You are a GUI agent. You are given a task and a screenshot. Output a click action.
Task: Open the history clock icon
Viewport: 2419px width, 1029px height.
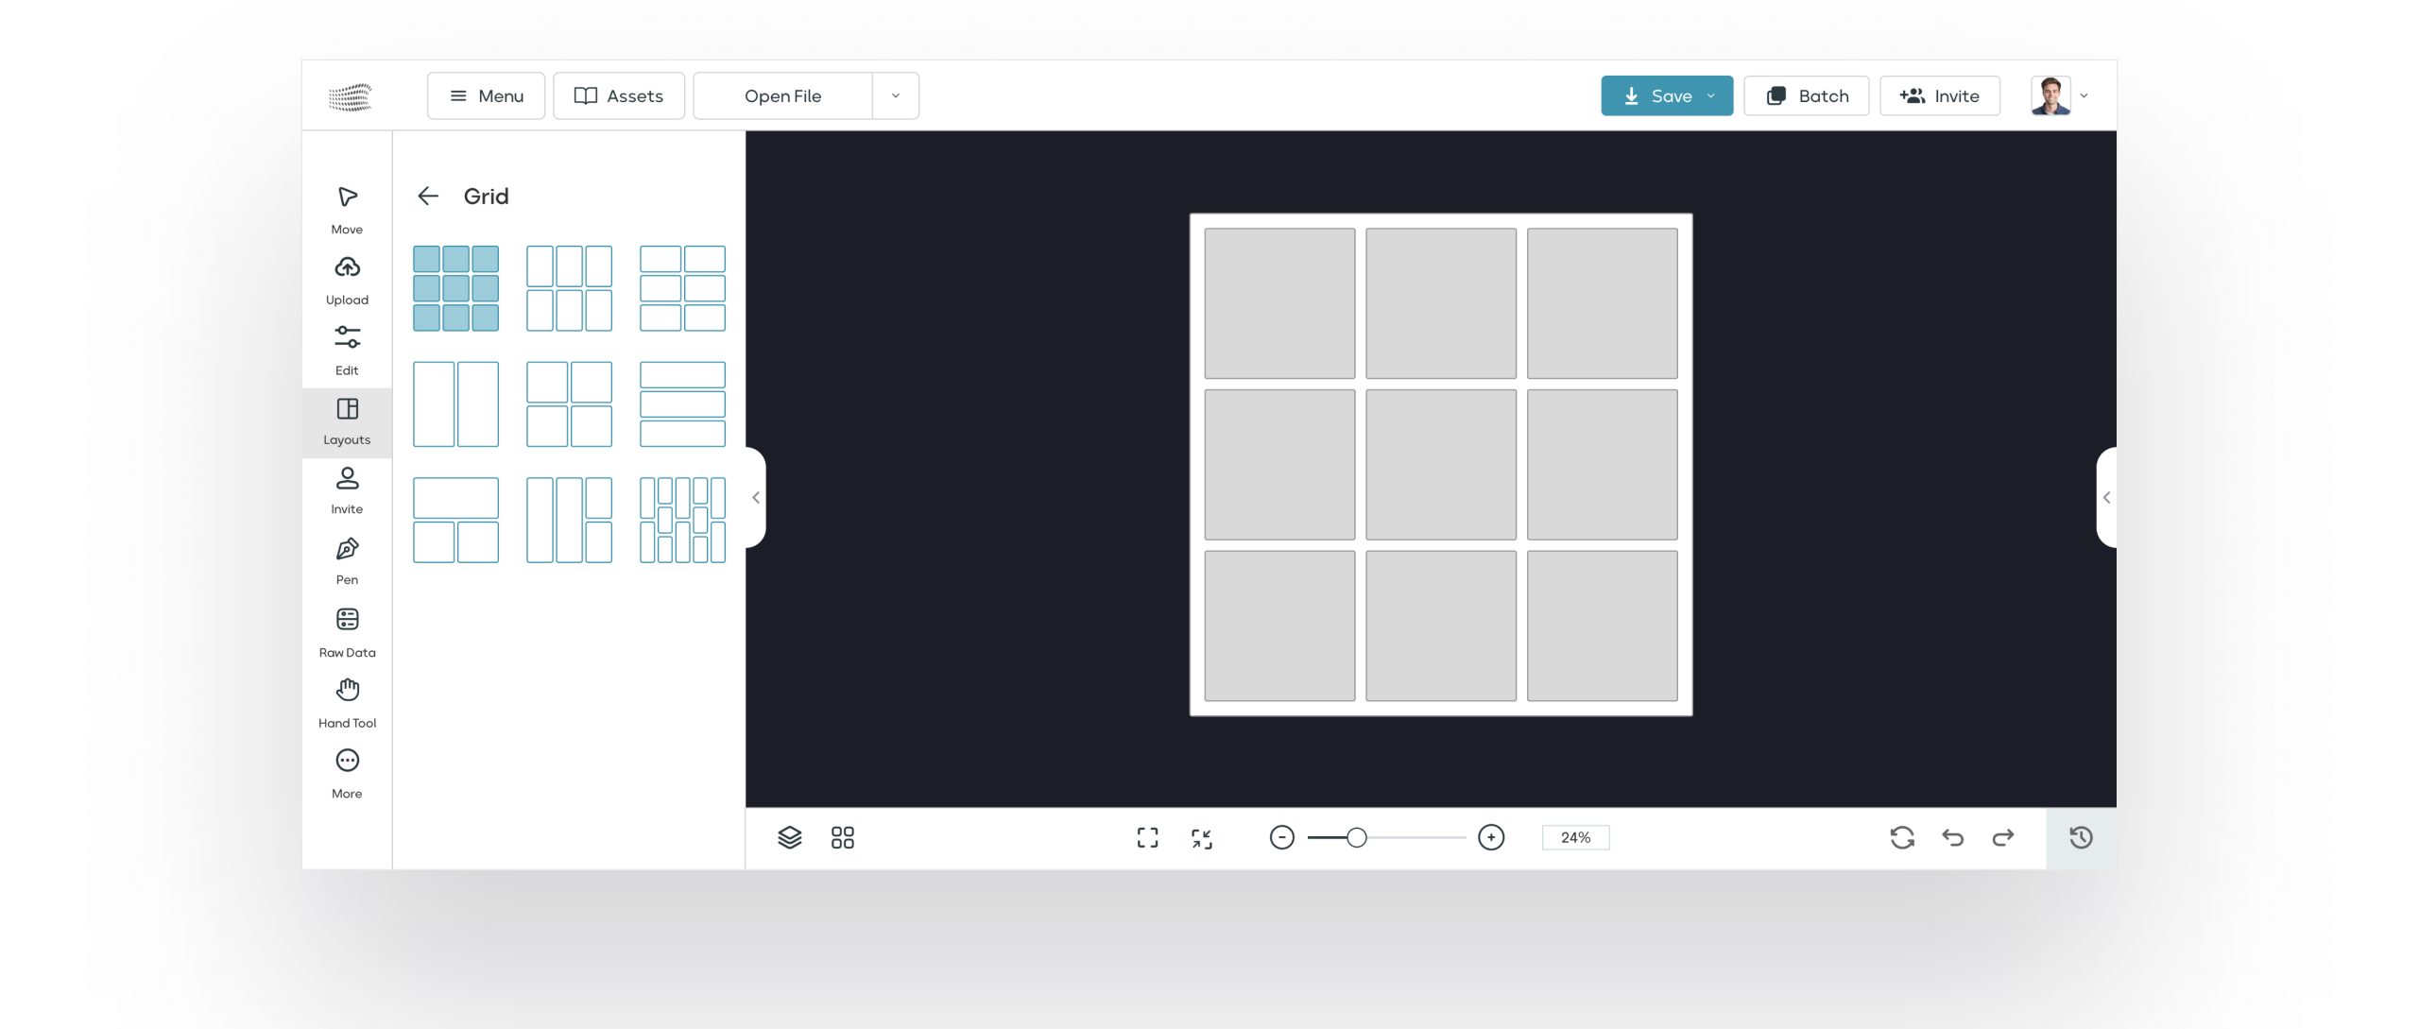pos(2081,837)
